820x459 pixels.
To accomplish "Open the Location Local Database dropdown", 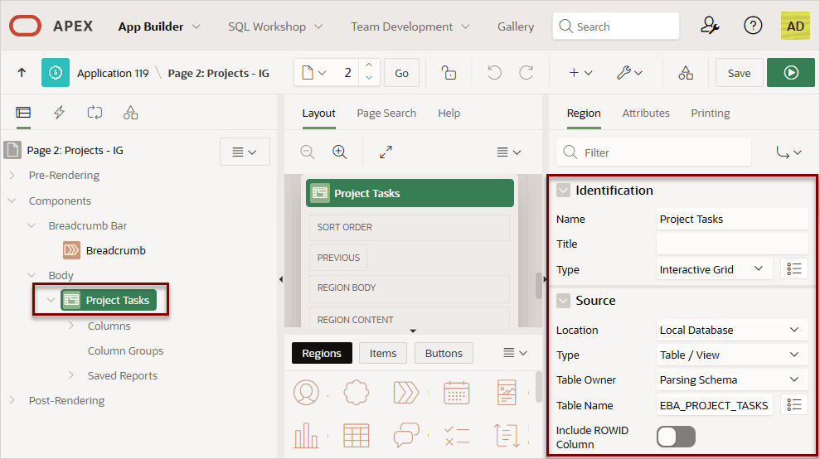I will point(731,330).
